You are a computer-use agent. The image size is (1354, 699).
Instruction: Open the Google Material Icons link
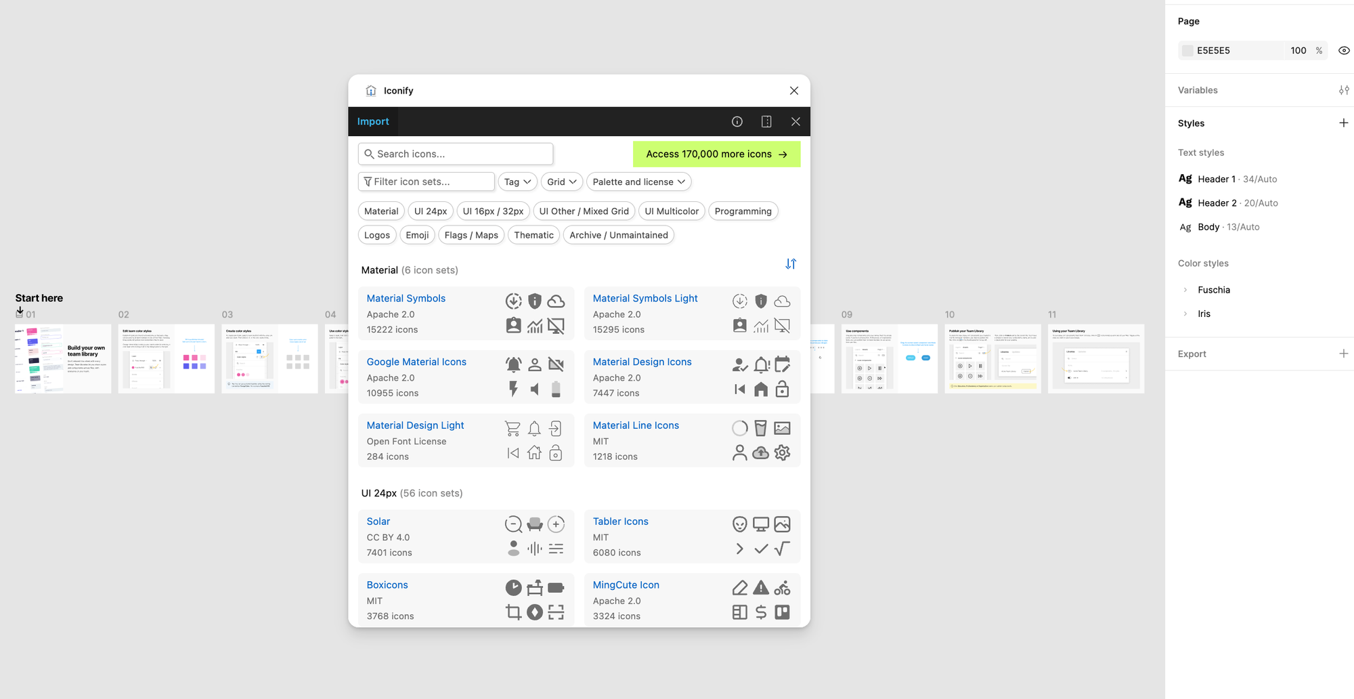click(416, 362)
